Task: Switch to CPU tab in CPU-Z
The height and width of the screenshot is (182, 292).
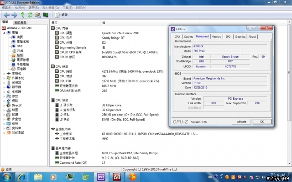Action: point(177,36)
